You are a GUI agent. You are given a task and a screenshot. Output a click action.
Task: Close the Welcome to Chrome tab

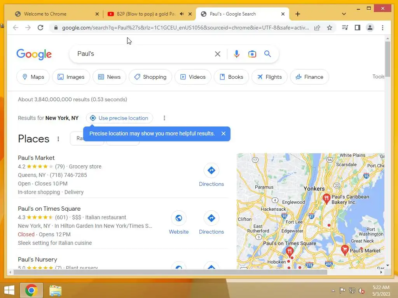point(97,14)
